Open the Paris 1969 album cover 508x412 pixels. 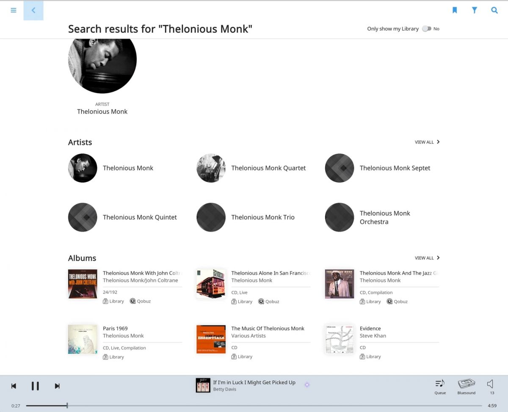(83, 339)
